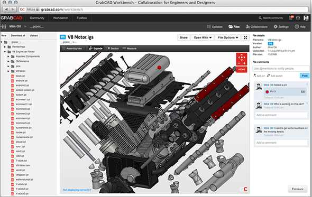Image resolution: width=312 pixels, height=197 pixels.
Task: Click 'Not displaying correctly?' link
Action: (77, 190)
